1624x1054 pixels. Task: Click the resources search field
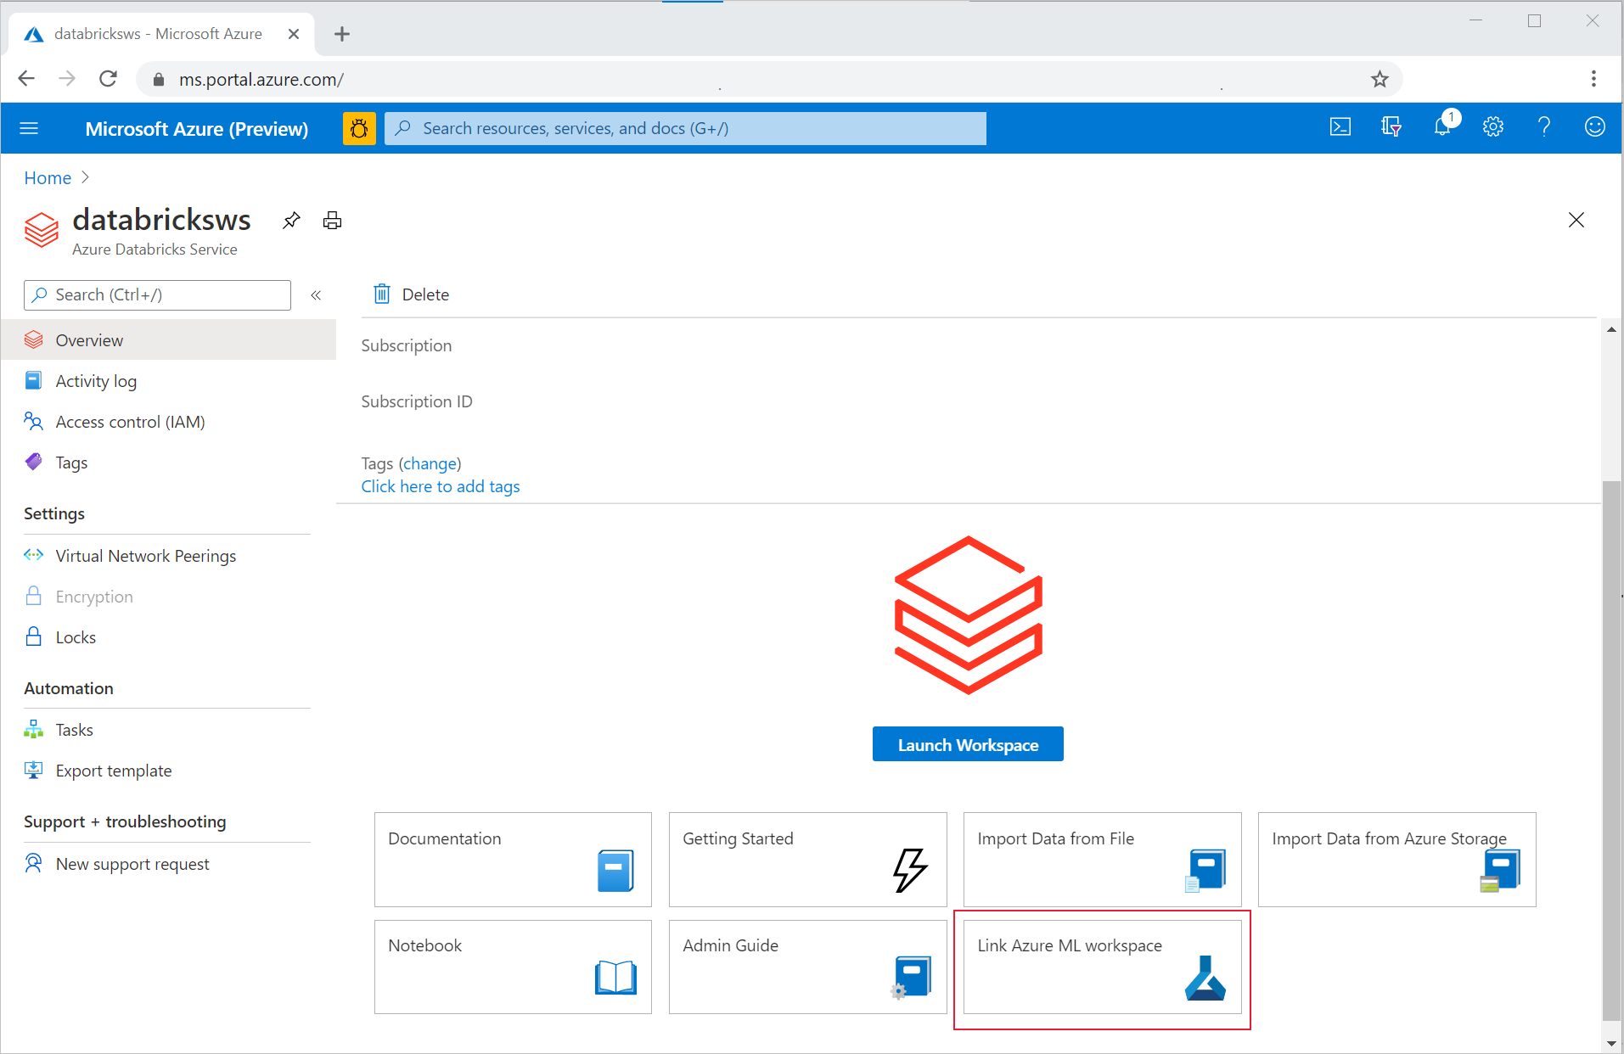[x=685, y=128]
